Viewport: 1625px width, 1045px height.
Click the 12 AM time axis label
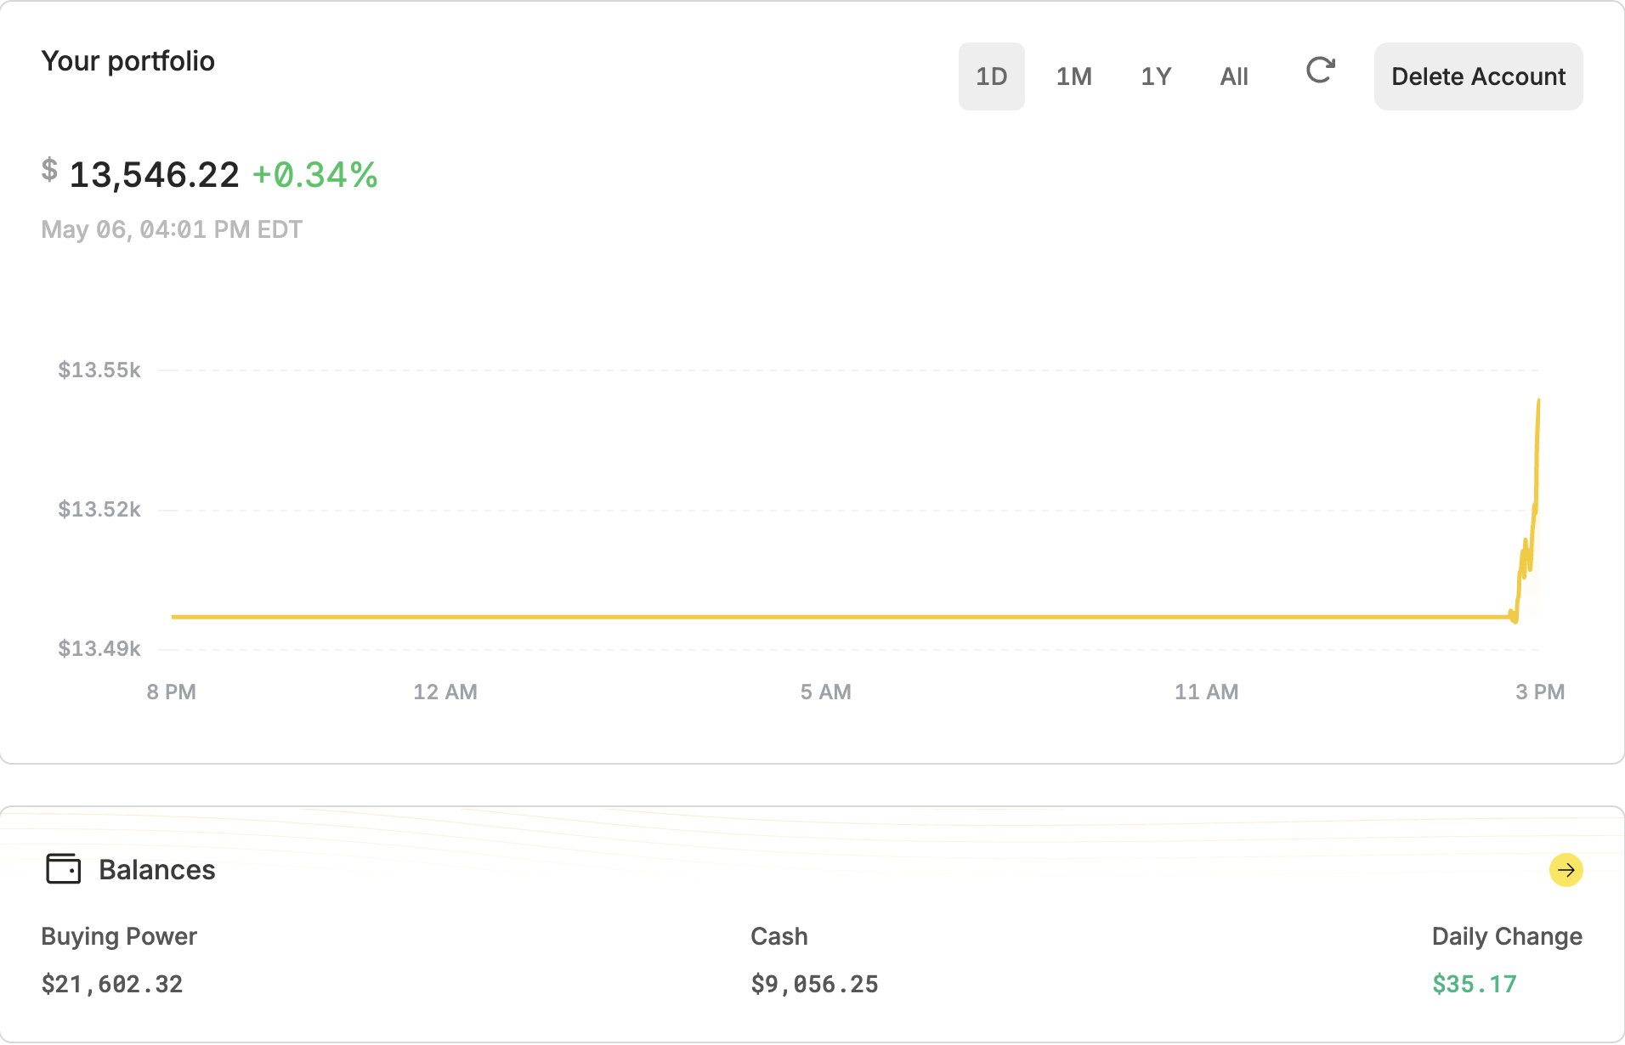(445, 692)
